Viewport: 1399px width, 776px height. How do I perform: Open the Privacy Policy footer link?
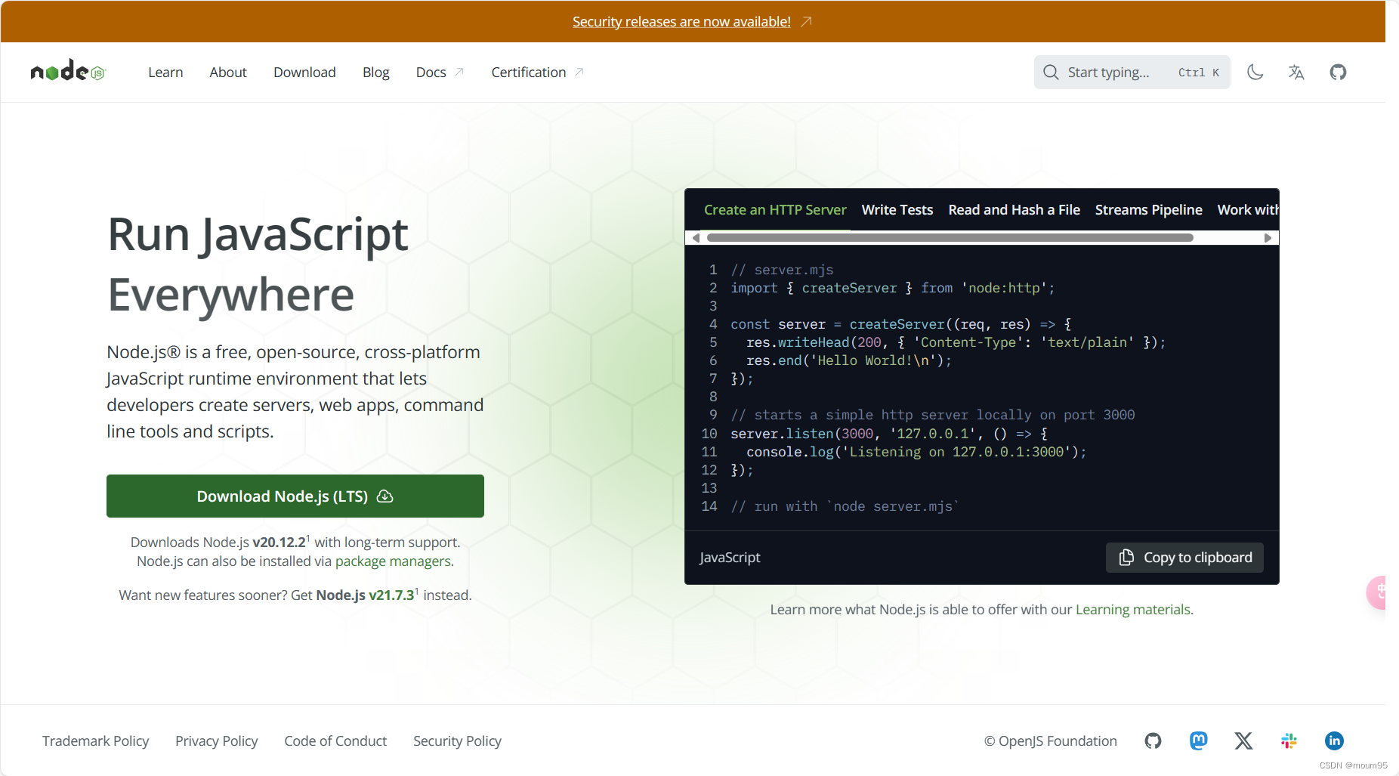[x=217, y=740]
